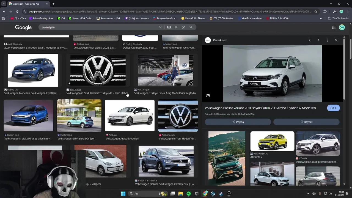
Task: Click the preview panel scroll-down arrow
Action: click(344, 184)
